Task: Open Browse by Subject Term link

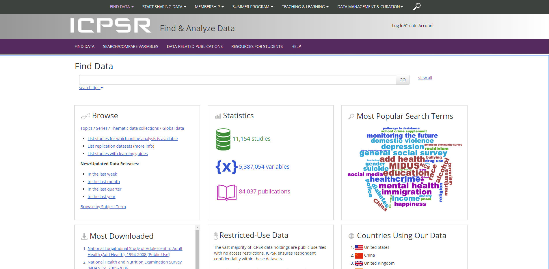Action: click(x=103, y=207)
